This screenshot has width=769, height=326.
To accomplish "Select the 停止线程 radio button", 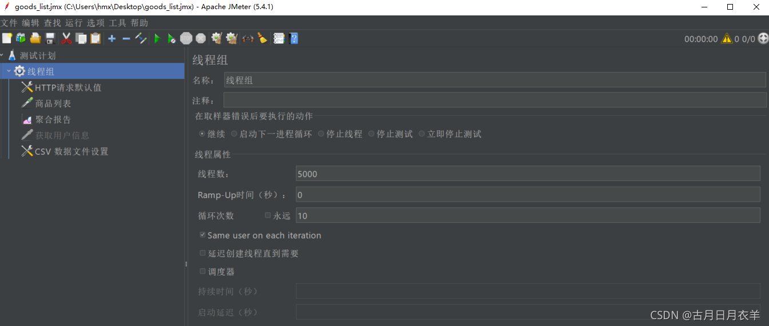I will pos(321,134).
